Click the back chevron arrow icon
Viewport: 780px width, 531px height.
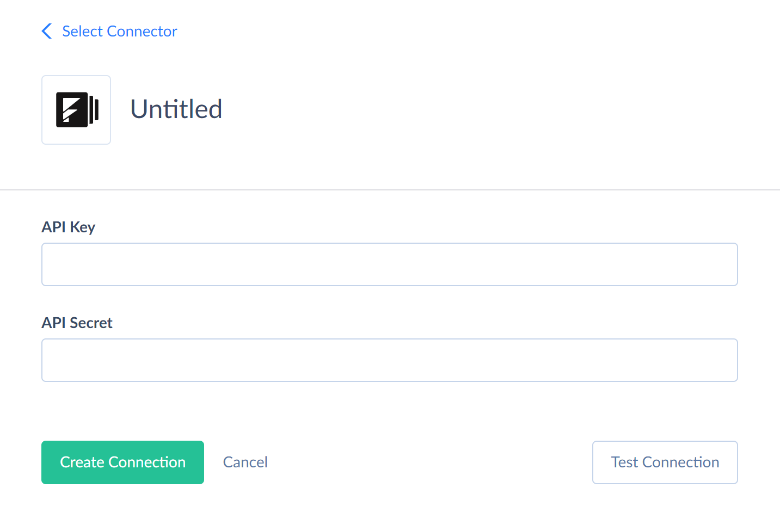47,31
